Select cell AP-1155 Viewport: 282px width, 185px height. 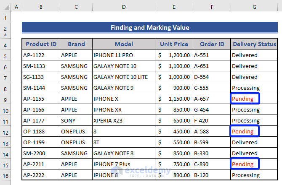(41, 99)
